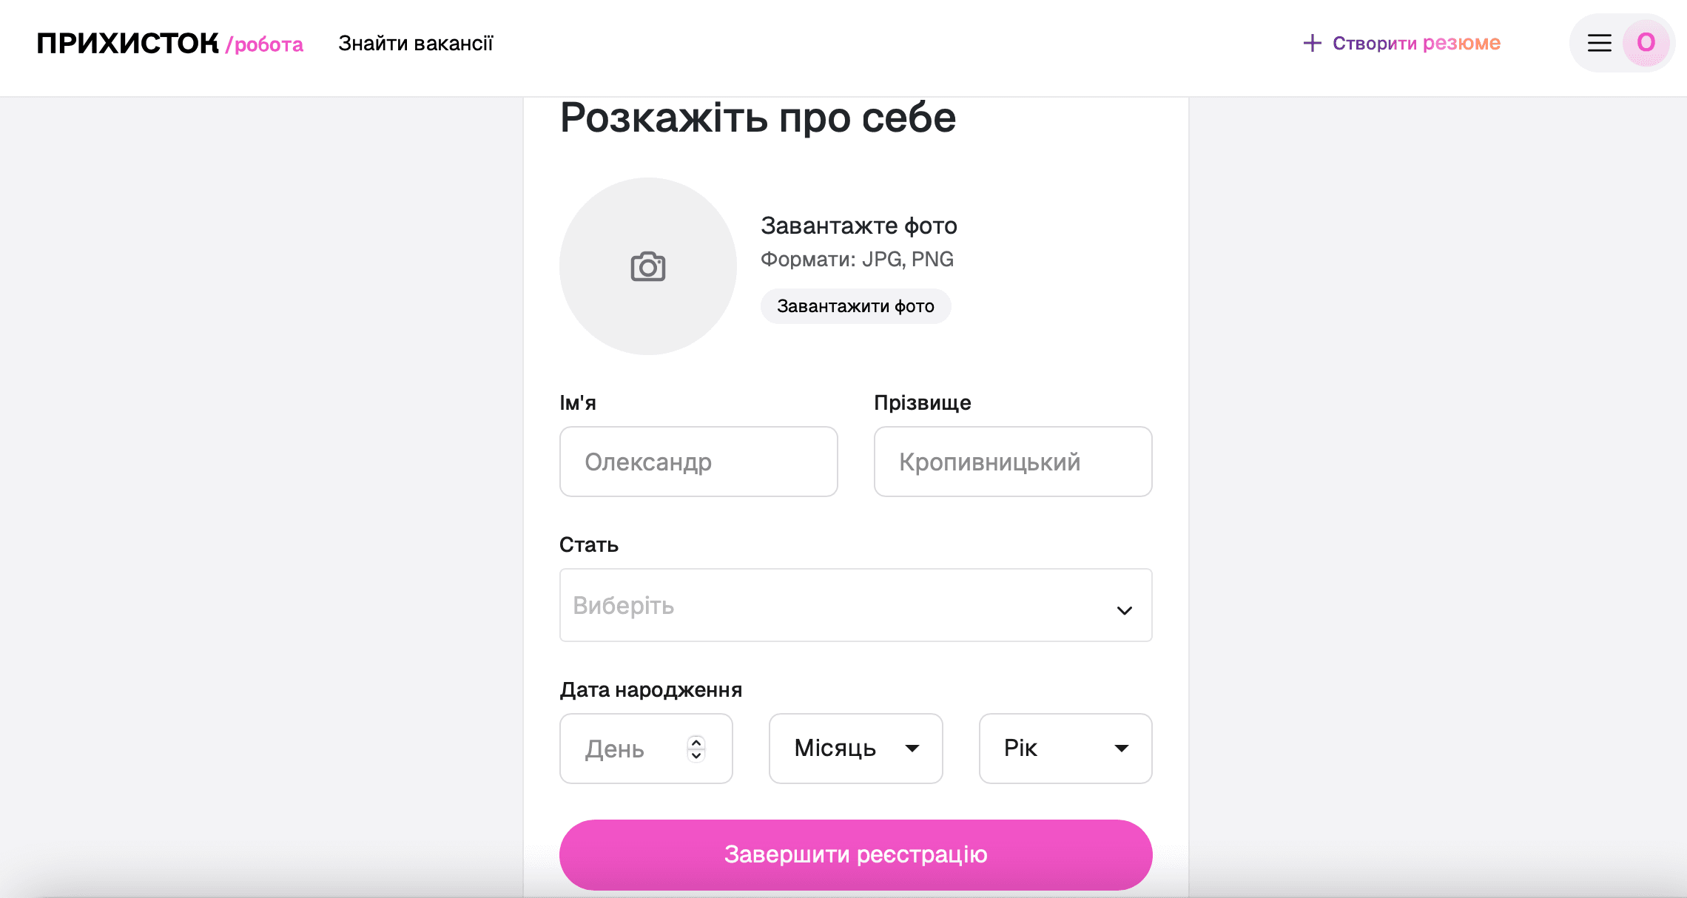Image resolution: width=1687 pixels, height=898 pixels.
Task: Click the chevron on the Стать dropdown
Action: pos(1124,609)
